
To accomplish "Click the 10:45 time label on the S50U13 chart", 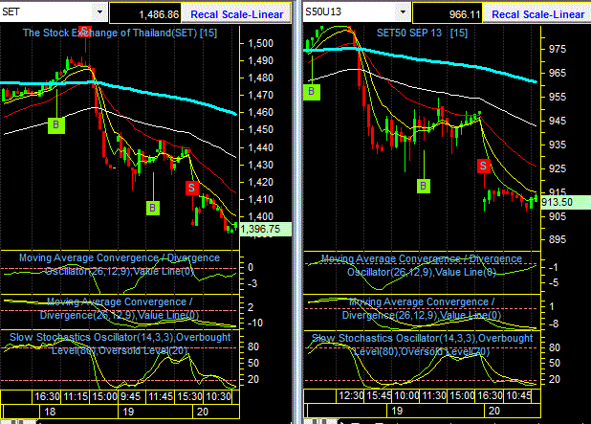I will coord(518,396).
